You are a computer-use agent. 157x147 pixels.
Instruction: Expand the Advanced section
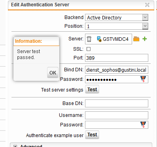[15, 146]
